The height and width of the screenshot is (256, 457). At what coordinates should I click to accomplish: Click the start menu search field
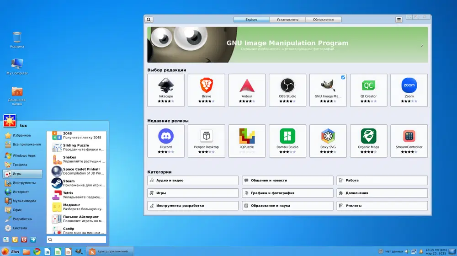[76, 240]
